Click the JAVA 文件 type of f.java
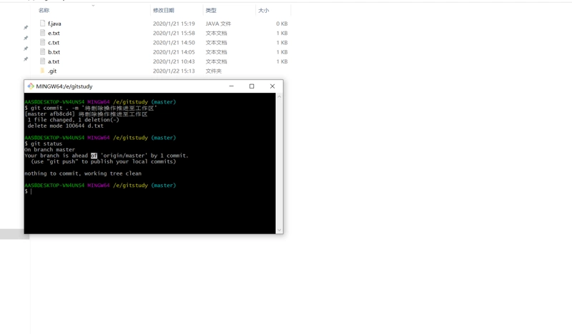 point(218,24)
